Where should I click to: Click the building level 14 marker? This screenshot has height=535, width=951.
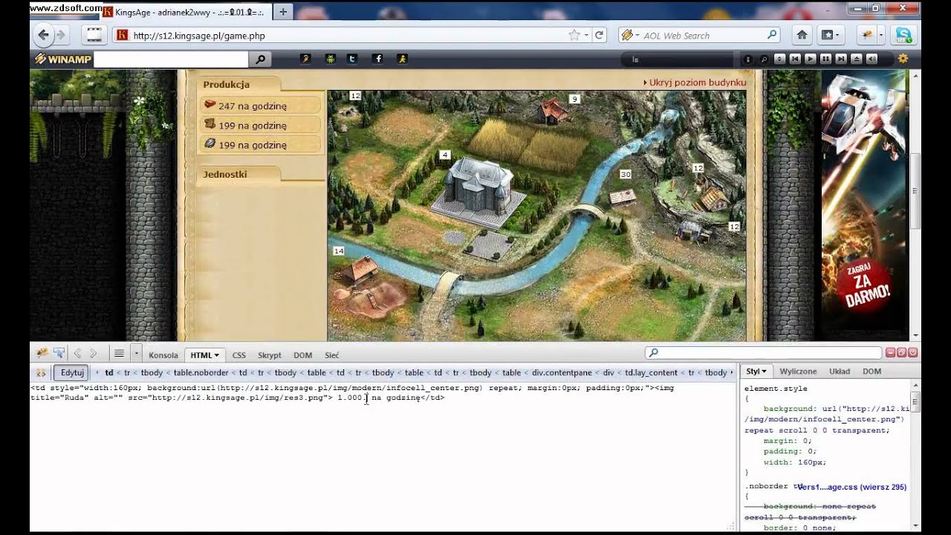pyautogui.click(x=339, y=251)
